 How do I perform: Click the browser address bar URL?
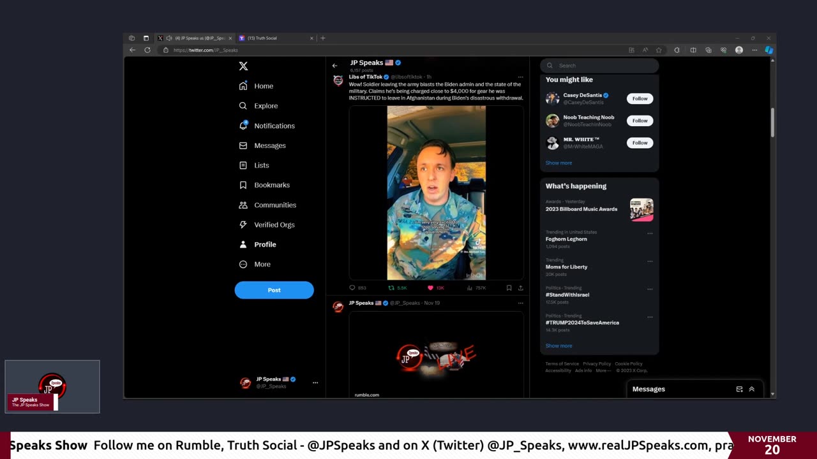pyautogui.click(x=206, y=50)
